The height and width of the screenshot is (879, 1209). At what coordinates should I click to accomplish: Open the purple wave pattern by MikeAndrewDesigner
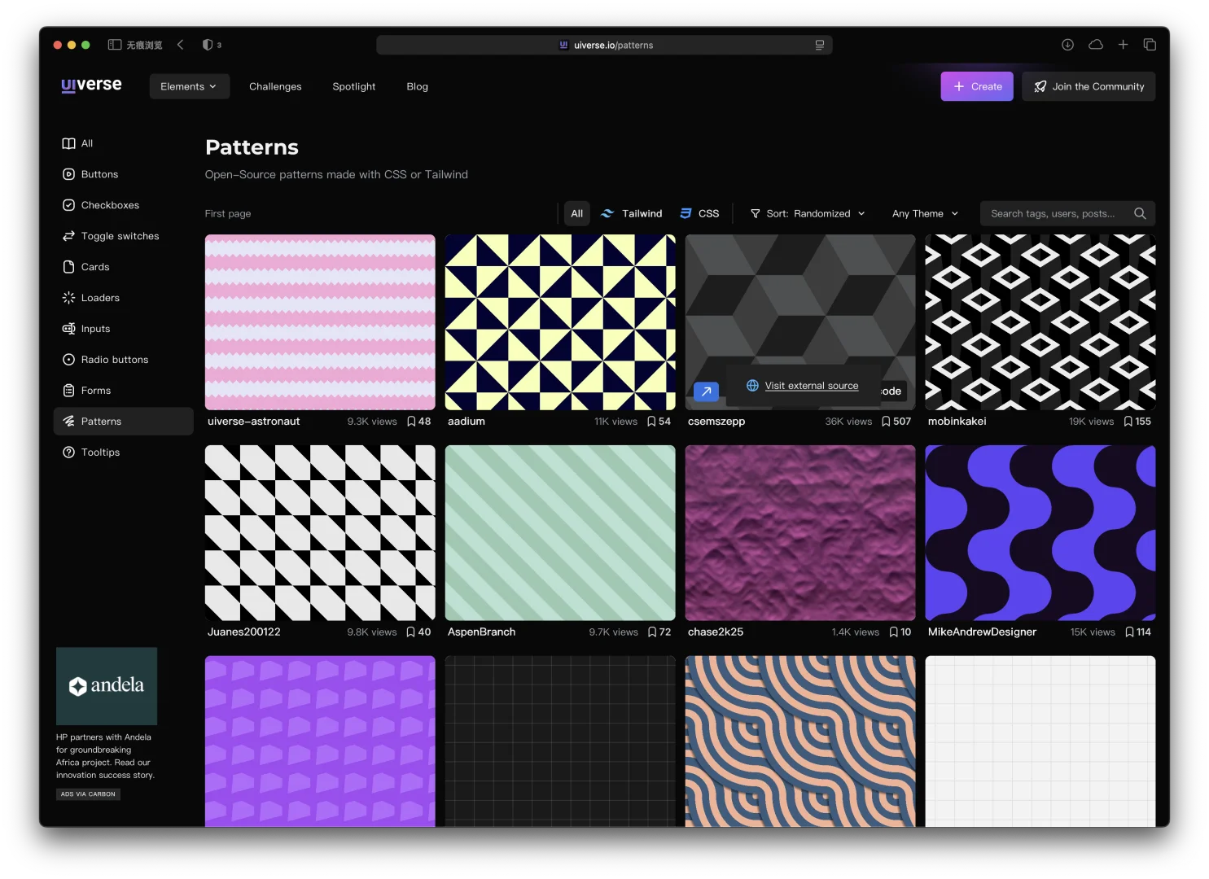1040,533
